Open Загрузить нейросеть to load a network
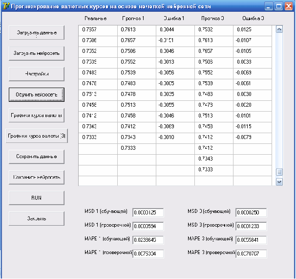This screenshot has width=296, height=279. tap(37, 53)
